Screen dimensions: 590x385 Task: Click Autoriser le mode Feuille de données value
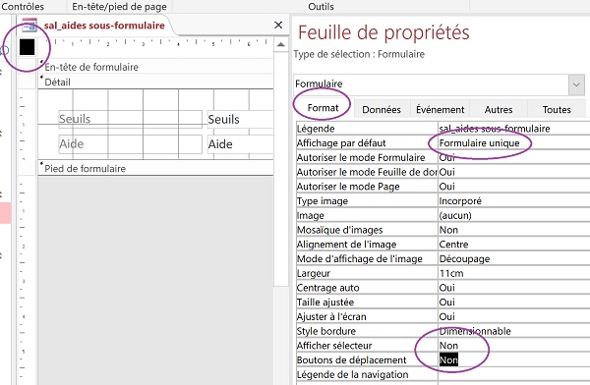[514, 172]
